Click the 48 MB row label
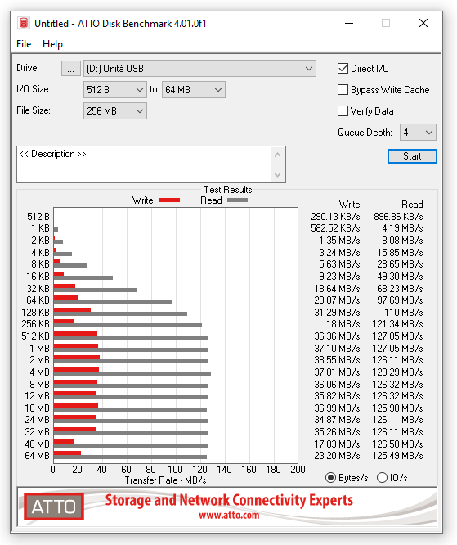This screenshot has height=545, width=457. (37, 444)
